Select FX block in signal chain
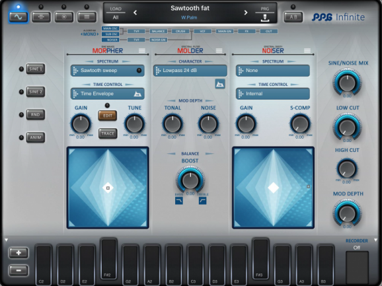 point(247,31)
